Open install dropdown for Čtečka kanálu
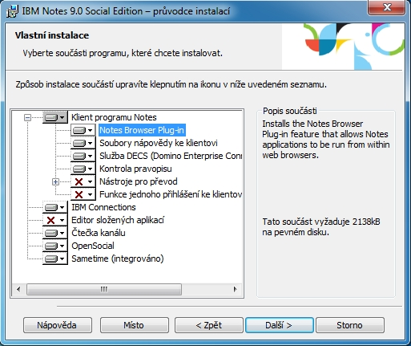The width and height of the screenshot is (411, 346). (55, 233)
